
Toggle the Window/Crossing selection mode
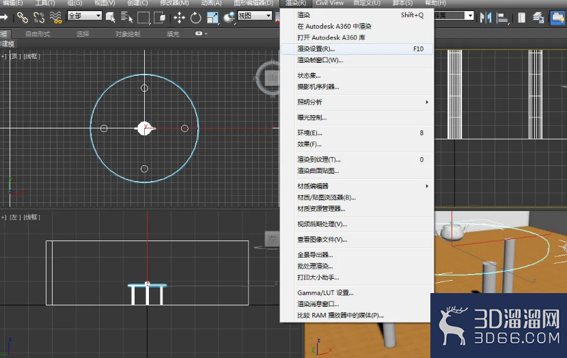point(159,17)
